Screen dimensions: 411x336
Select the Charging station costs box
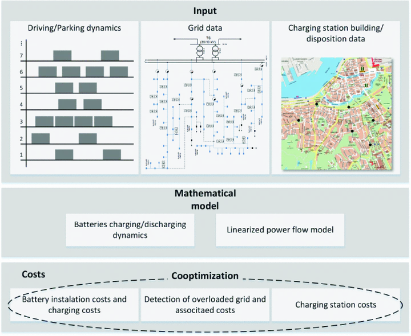336,305
